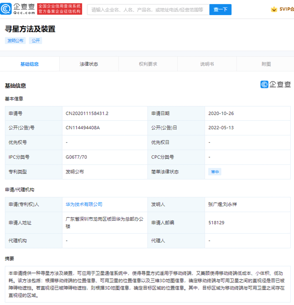
Task: Click the SVIP membership link
Action: click(287, 9)
